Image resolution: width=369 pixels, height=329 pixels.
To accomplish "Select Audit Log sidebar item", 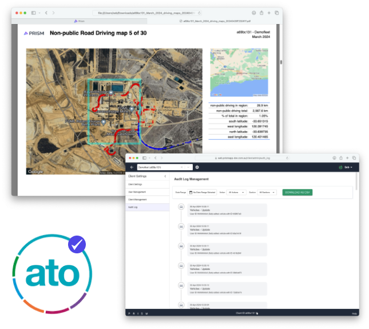I will click(x=148, y=207).
